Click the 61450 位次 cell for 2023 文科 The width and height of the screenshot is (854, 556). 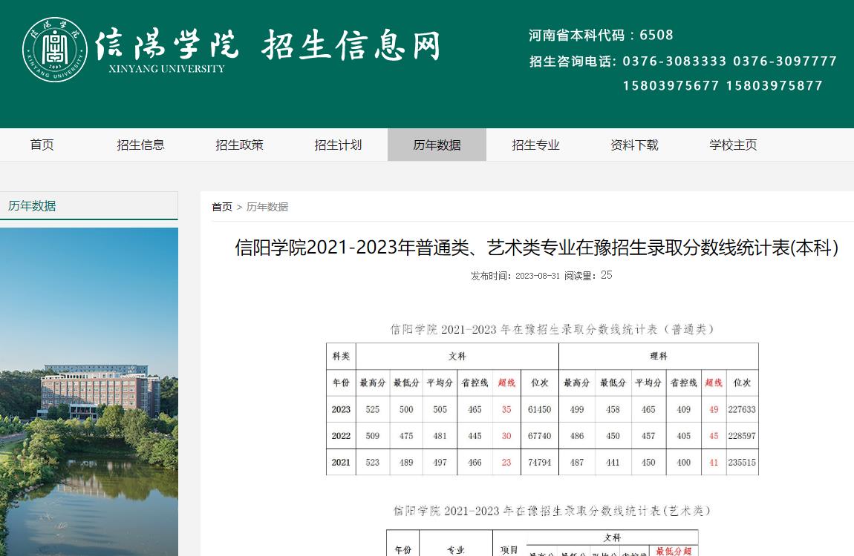click(x=539, y=409)
